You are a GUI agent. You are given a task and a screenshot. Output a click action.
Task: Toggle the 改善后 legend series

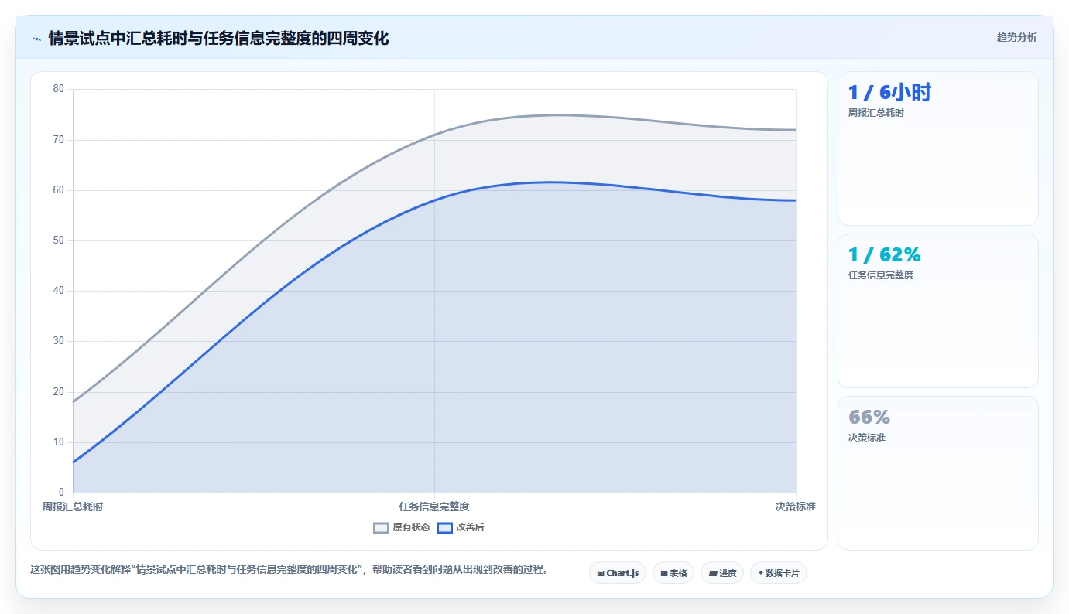click(x=461, y=527)
